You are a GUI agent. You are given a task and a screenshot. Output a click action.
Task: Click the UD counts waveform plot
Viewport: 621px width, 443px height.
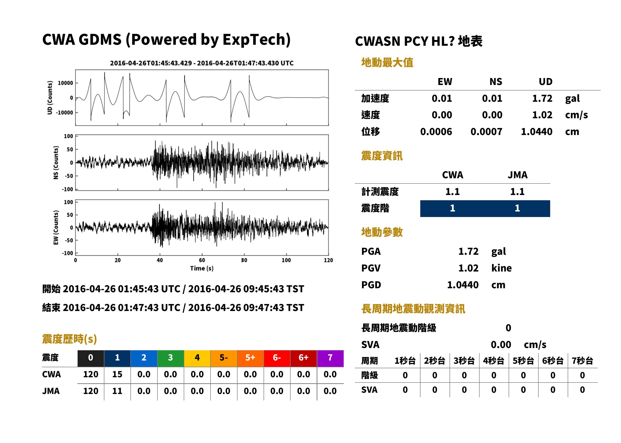[x=202, y=98]
